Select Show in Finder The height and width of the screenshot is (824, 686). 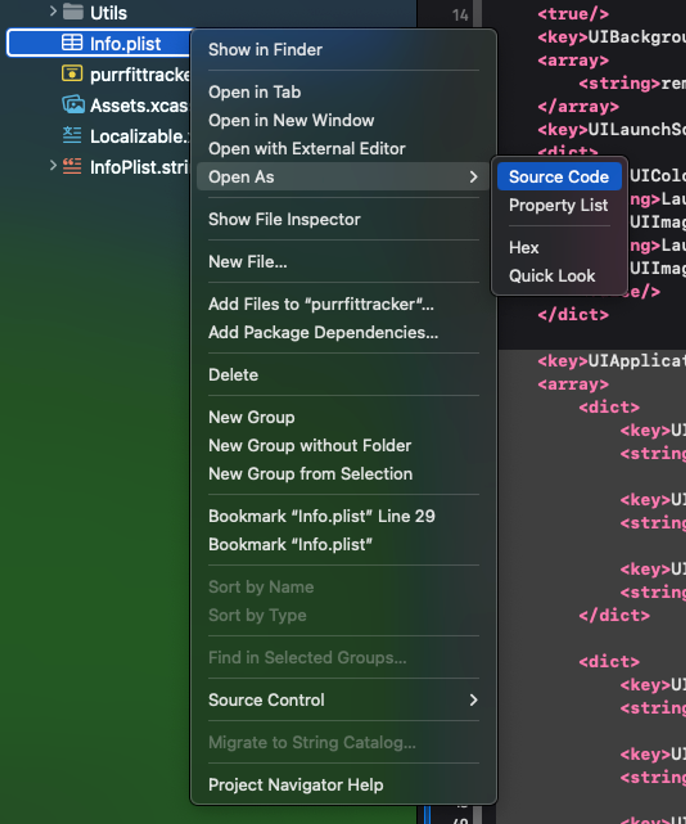(x=265, y=50)
